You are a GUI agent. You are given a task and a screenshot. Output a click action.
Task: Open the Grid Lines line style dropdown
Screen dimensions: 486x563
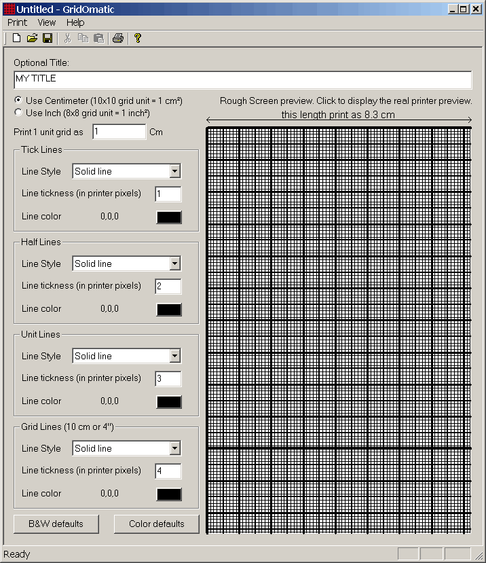pos(174,448)
